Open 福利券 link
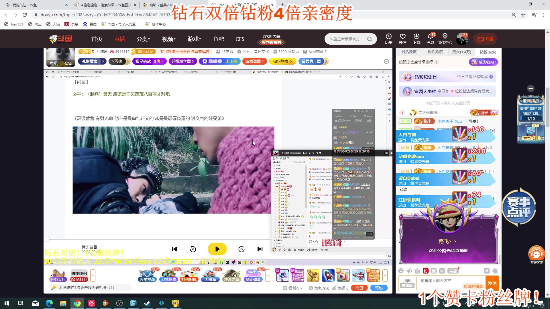 [x=292, y=288]
